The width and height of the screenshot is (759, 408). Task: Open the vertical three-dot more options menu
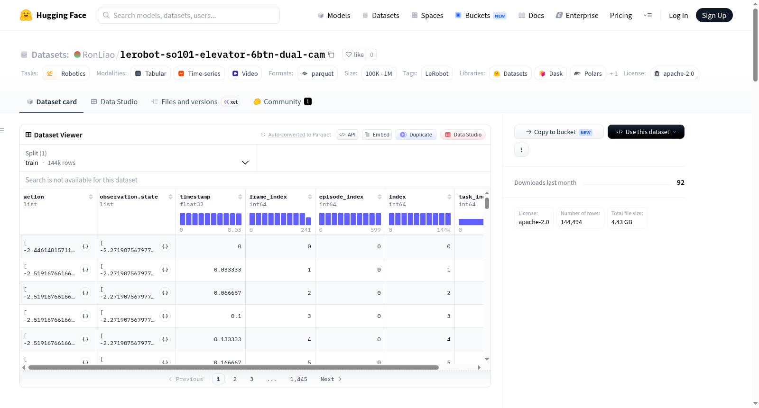coord(521,150)
